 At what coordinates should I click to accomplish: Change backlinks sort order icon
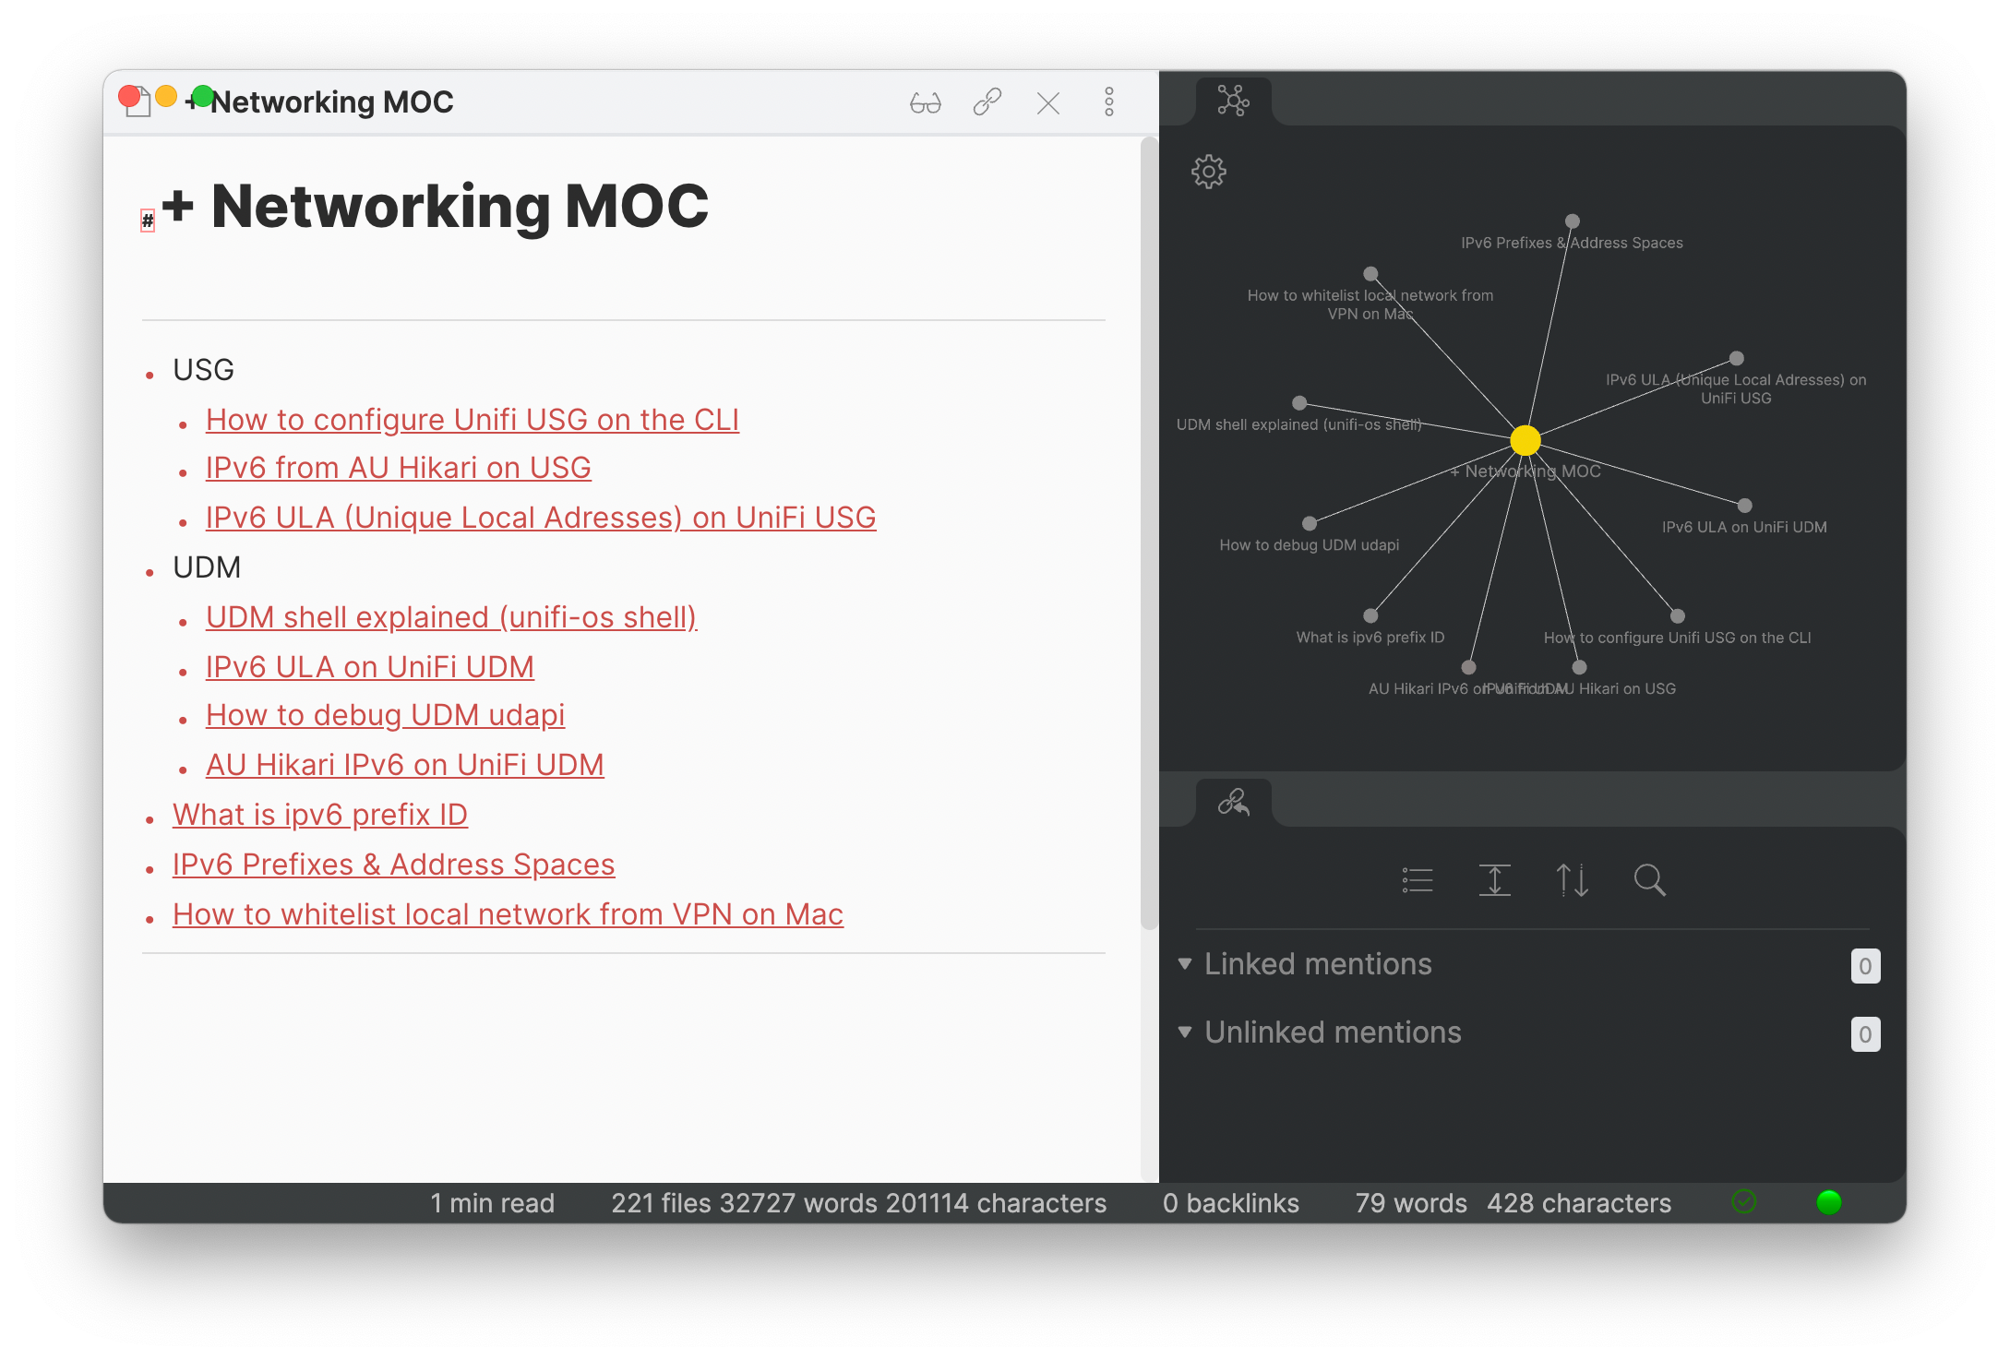1572,880
